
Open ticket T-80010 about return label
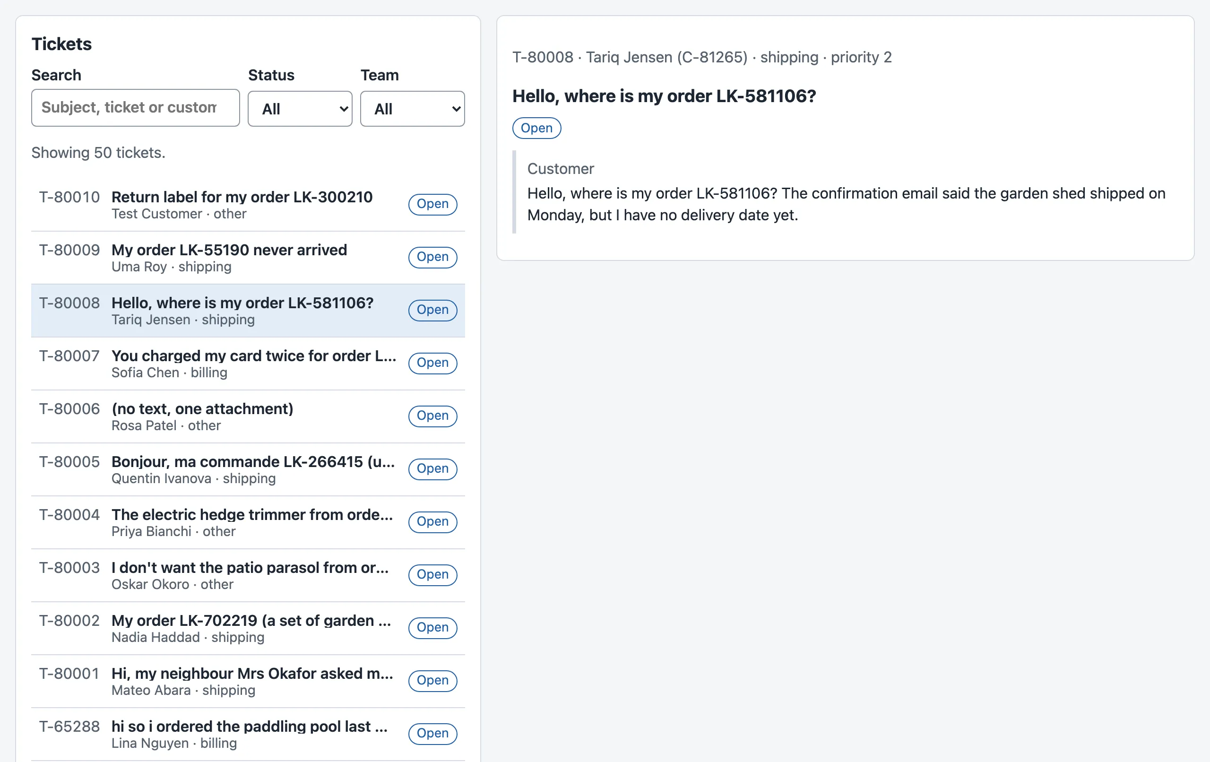(248, 205)
